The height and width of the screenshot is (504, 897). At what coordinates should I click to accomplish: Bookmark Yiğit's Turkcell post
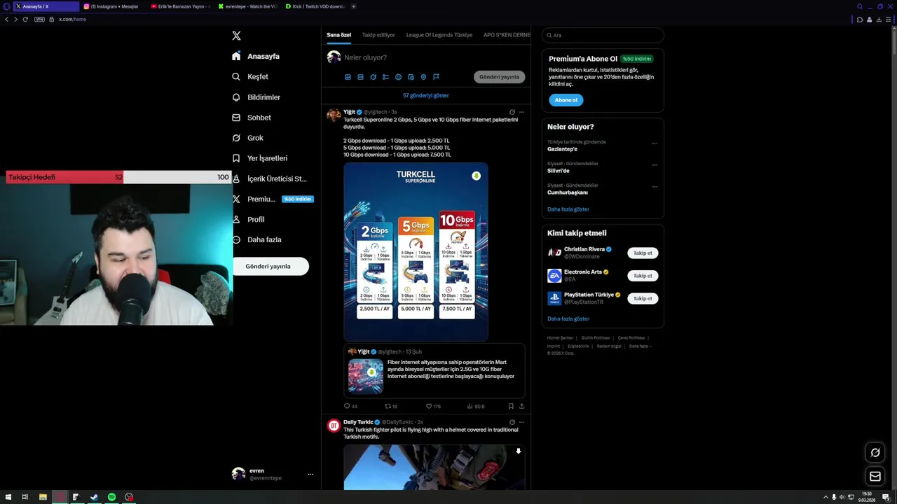tap(511, 406)
